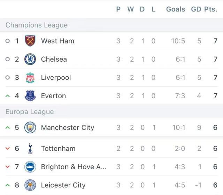Screen dimensions: 223x195
Task: Click the Manchester City club crest
Action: tap(30, 127)
